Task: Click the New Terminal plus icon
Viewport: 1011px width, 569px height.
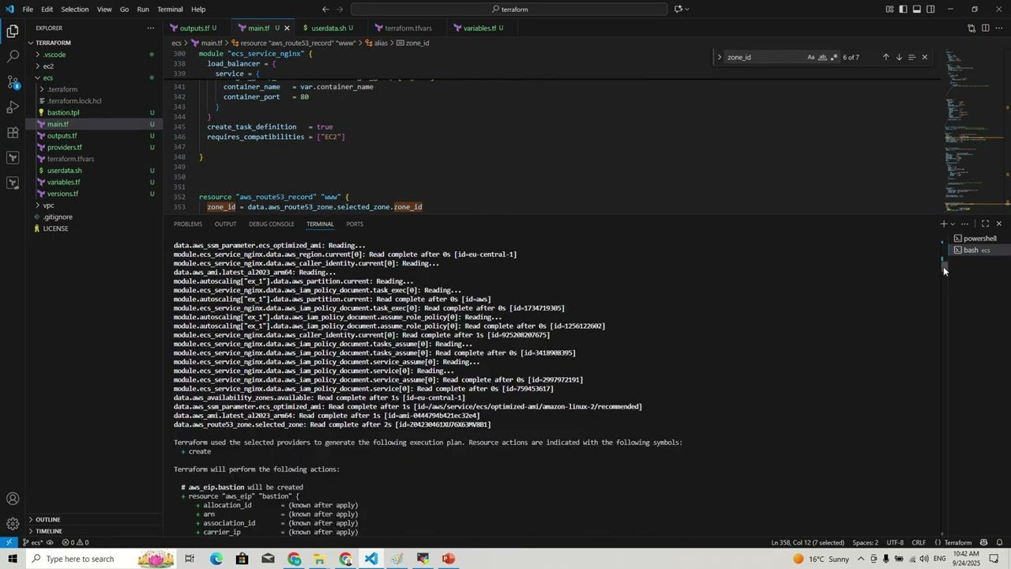Action: point(943,224)
